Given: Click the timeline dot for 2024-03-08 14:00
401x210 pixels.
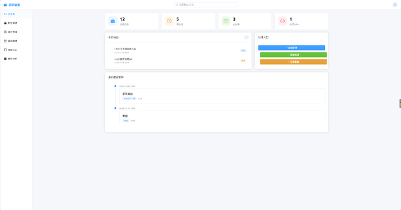Looking at the screenshot, I should pyautogui.click(x=115, y=86).
